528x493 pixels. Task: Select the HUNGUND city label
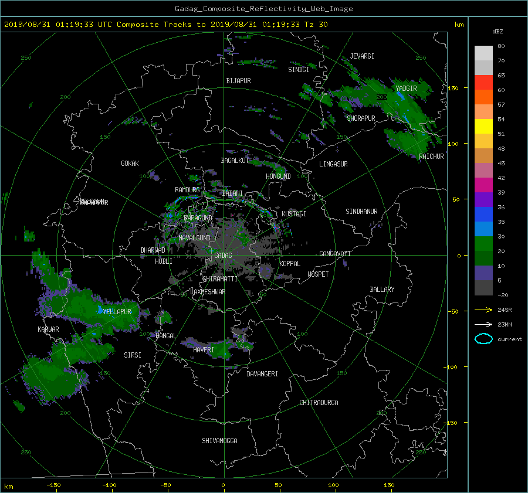click(x=278, y=176)
